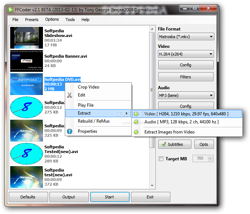Select Rebuild / ReMux option
The height and width of the screenshot is (214, 250).
pos(98,121)
